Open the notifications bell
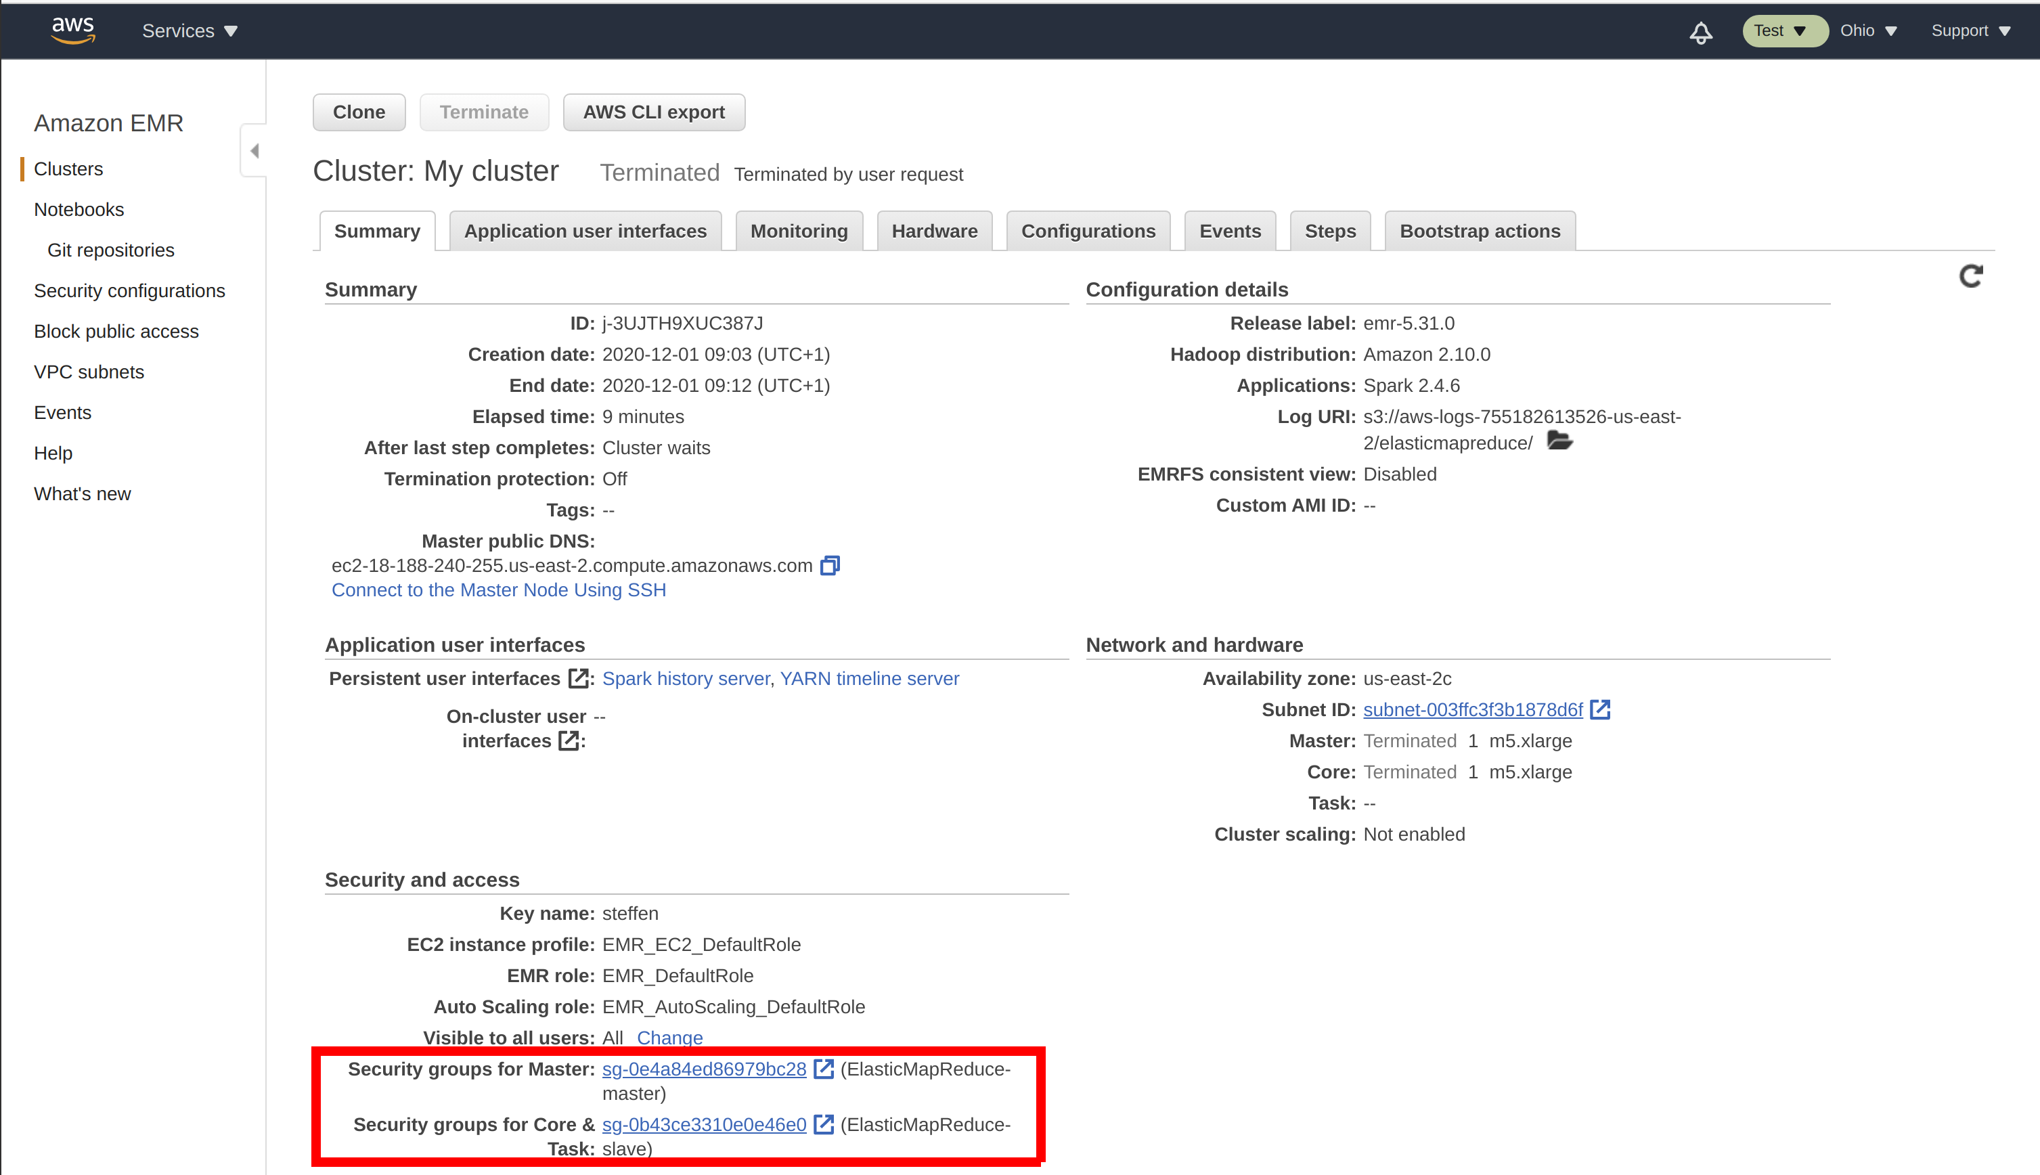The image size is (2040, 1175). (1701, 31)
